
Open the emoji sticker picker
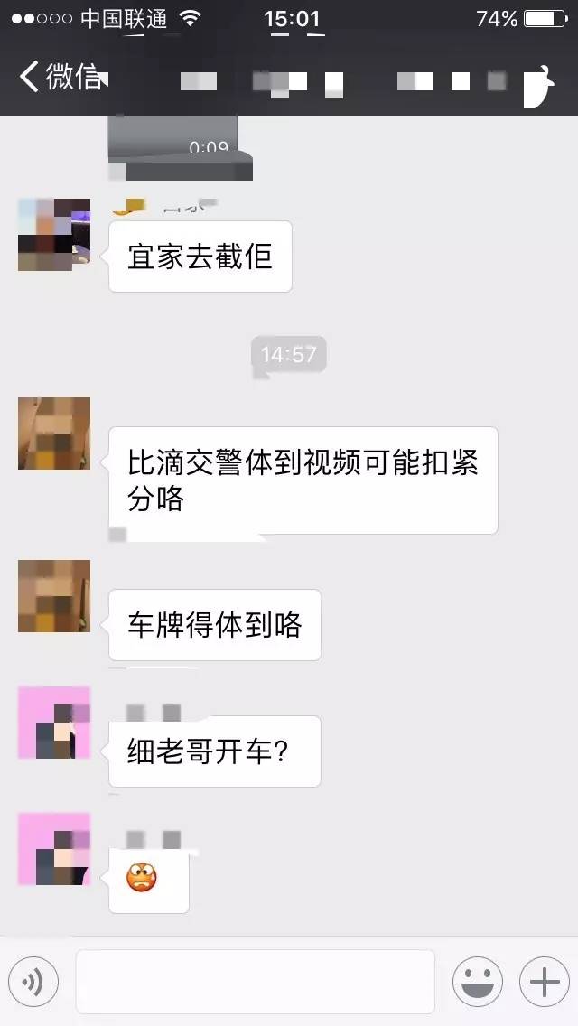(x=477, y=982)
